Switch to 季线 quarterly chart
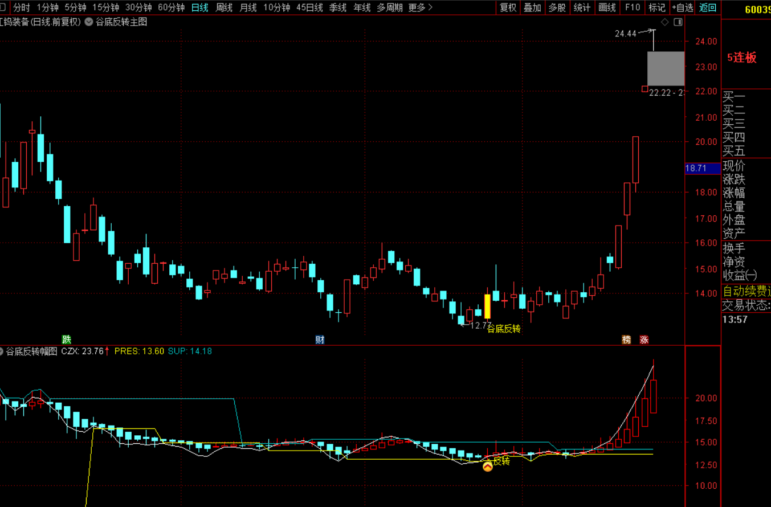Image resolution: width=771 pixels, height=507 pixels. point(338,7)
